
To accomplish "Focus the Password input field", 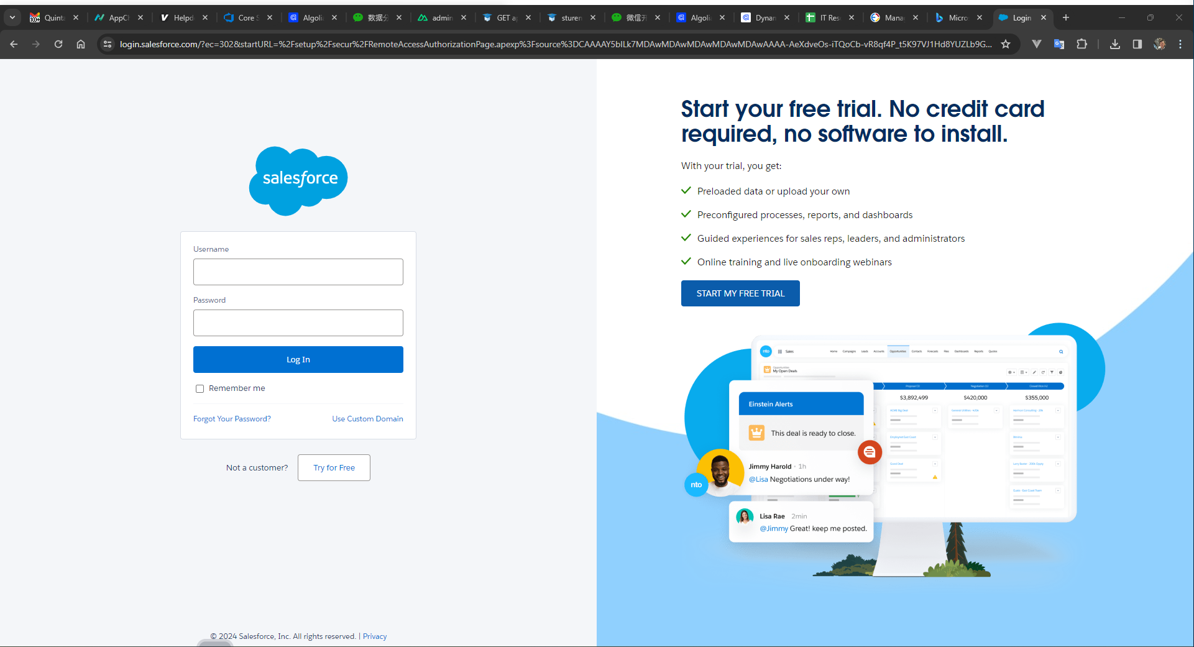I will coord(298,323).
